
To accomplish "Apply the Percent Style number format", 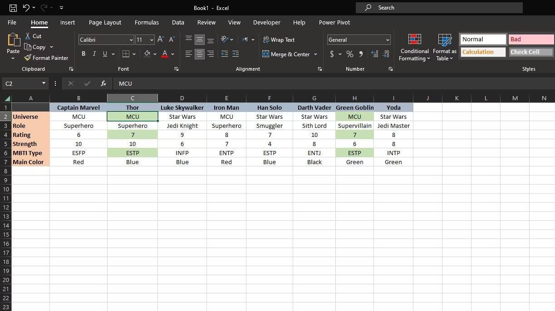I will (x=349, y=53).
